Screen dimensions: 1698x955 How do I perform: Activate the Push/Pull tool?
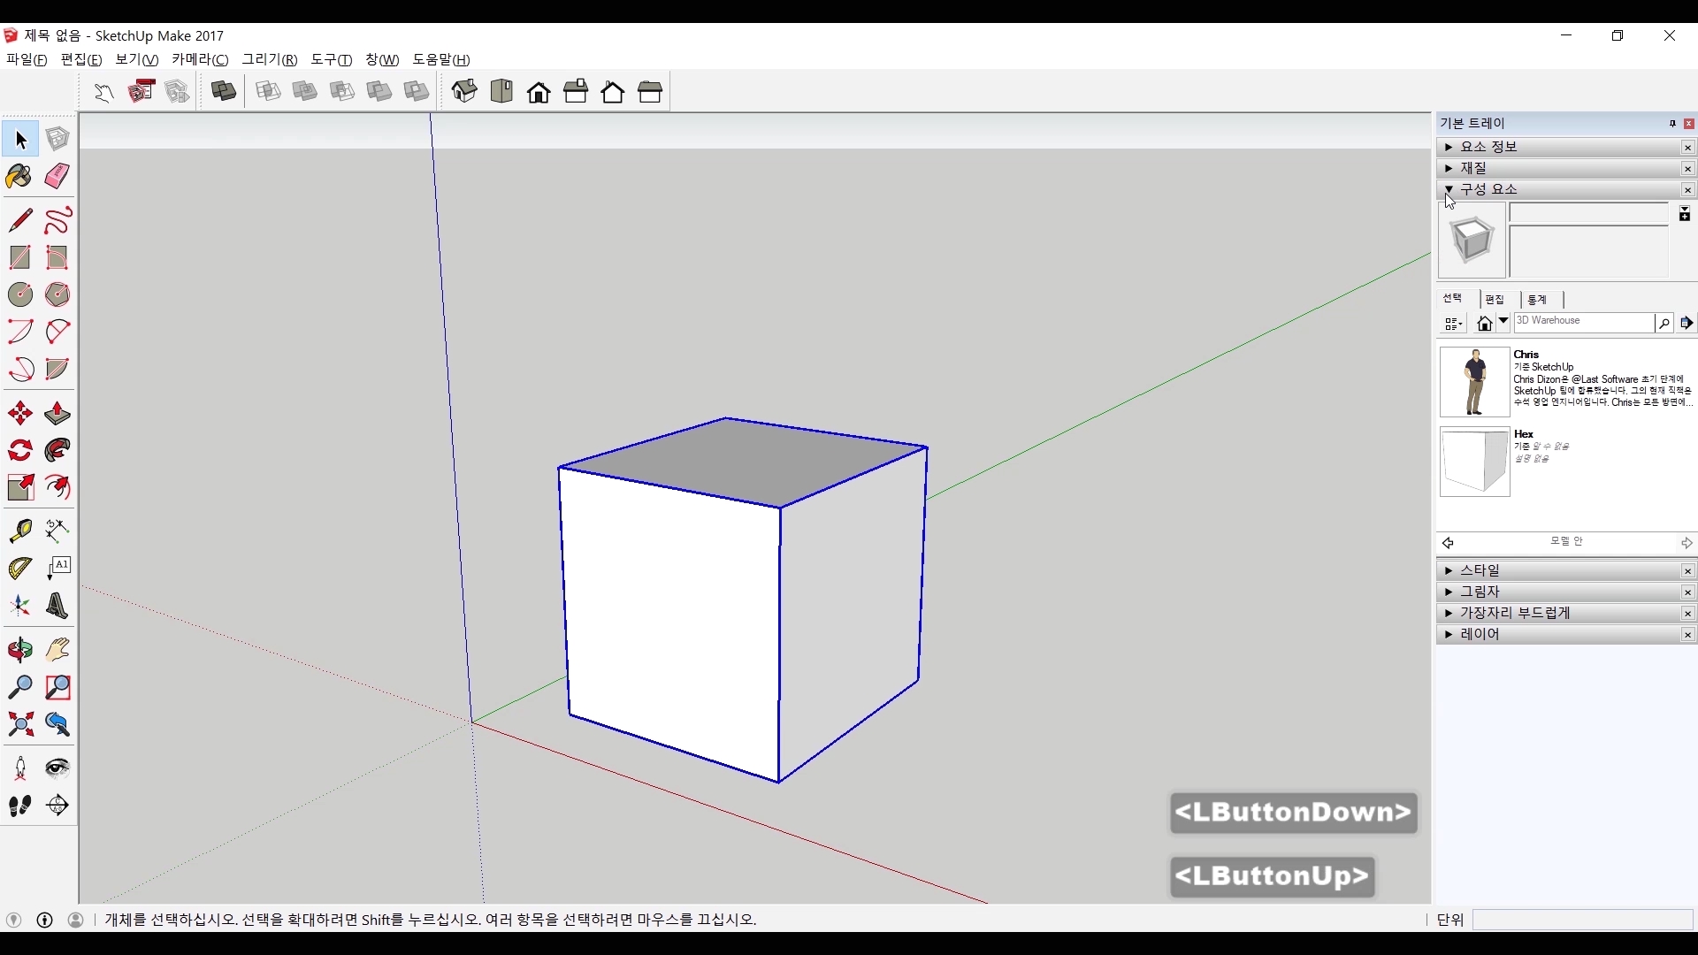(x=57, y=414)
